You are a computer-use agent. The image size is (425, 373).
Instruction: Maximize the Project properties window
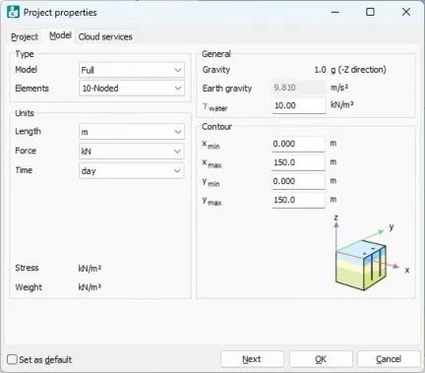point(370,12)
